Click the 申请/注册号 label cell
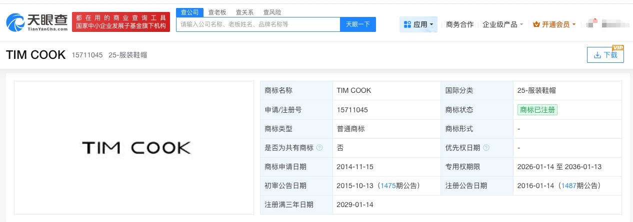The image size is (633, 222). 296,110
